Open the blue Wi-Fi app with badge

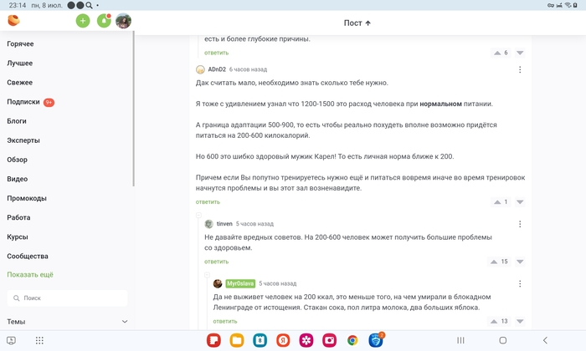376,340
